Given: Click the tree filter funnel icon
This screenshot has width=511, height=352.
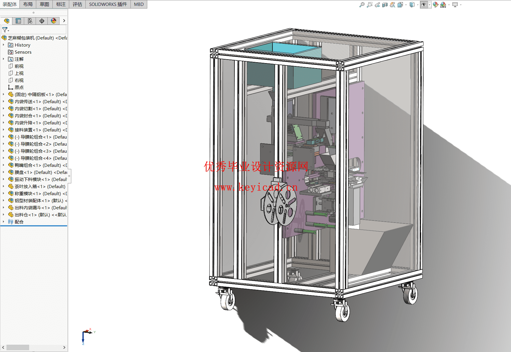Looking at the screenshot, I should pyautogui.click(x=5, y=30).
